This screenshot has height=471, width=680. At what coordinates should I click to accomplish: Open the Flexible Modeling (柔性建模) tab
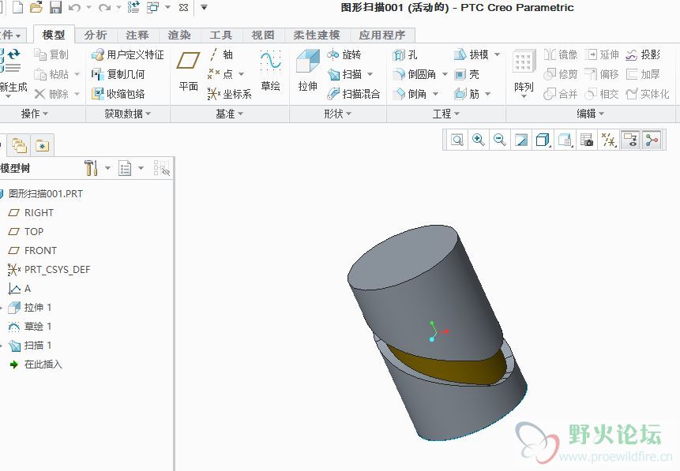click(317, 35)
